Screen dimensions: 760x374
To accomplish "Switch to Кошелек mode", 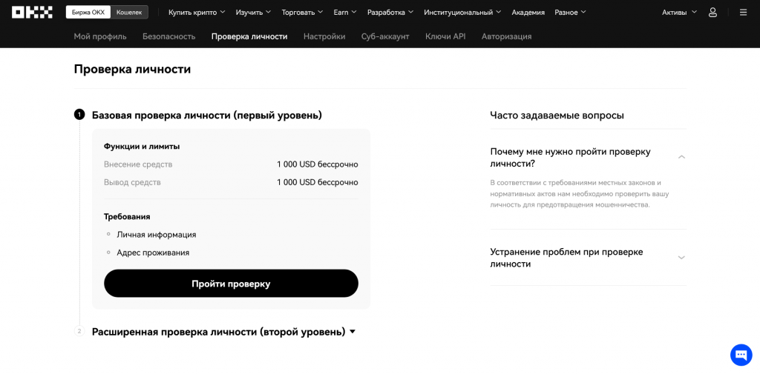I will pyautogui.click(x=129, y=12).
